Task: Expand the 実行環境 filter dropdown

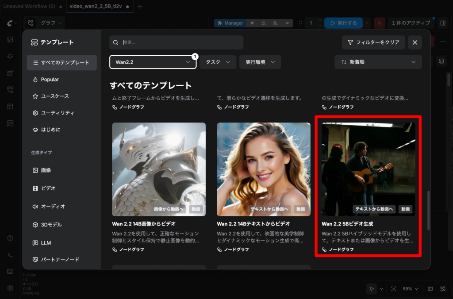Action: tap(260, 62)
